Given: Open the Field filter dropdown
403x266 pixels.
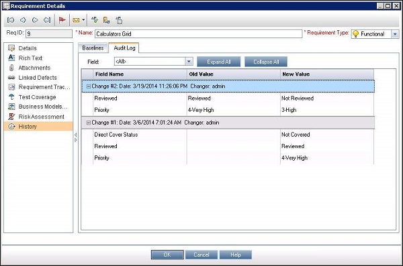Looking at the screenshot, I should 189,61.
